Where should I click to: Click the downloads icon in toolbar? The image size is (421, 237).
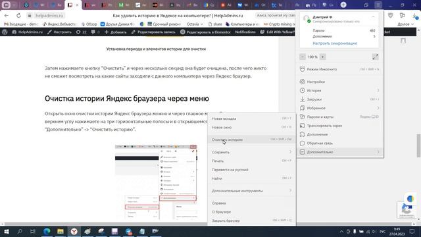415,16
